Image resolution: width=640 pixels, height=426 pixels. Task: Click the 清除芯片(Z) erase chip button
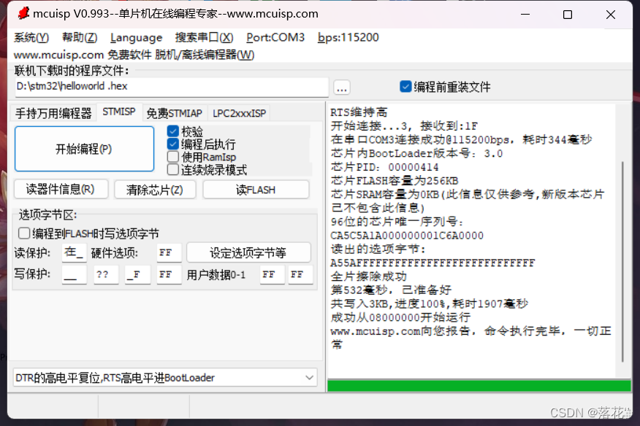(154, 189)
